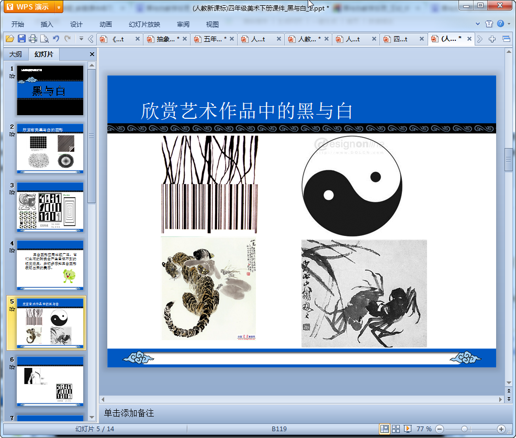Expand the quick access toolbar dropdown

[x=81, y=39]
